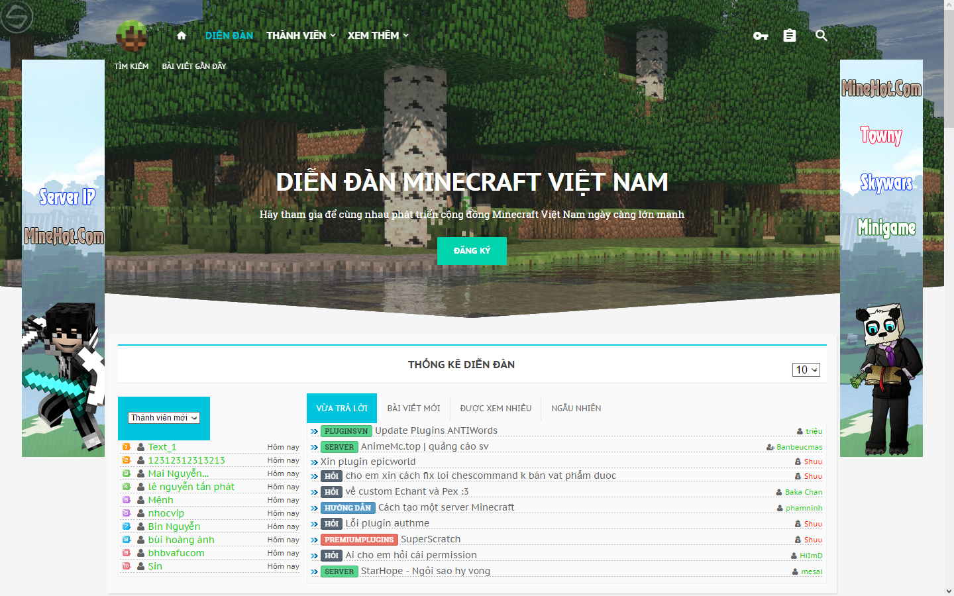Click the user icon beside nhocvip
The image size is (954, 596).
140,513
